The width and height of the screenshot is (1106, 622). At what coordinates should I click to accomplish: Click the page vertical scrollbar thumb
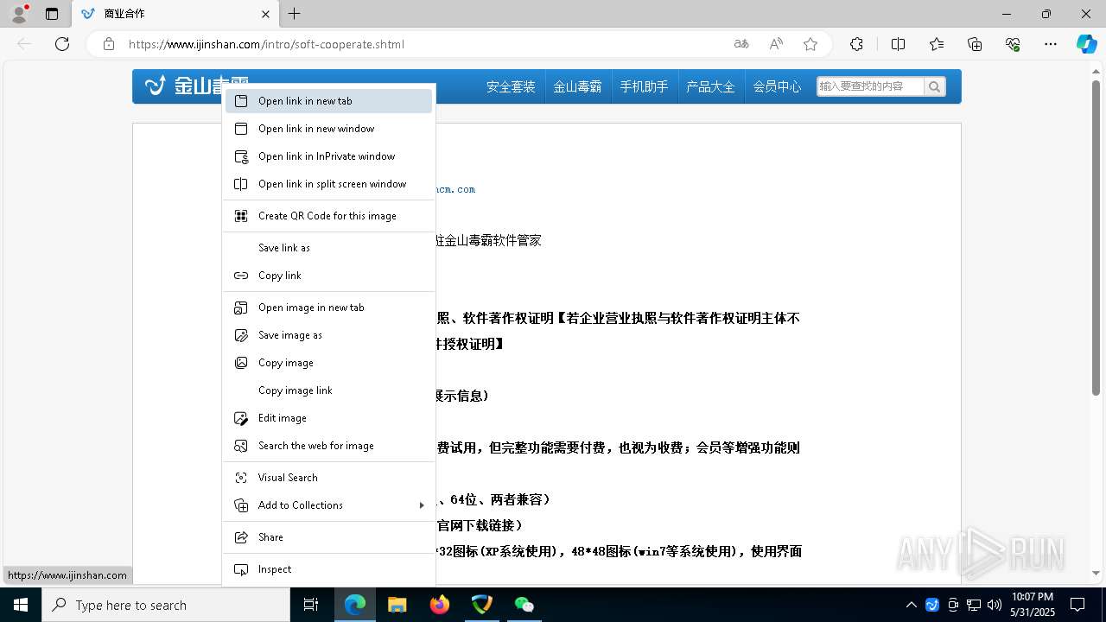click(1096, 238)
